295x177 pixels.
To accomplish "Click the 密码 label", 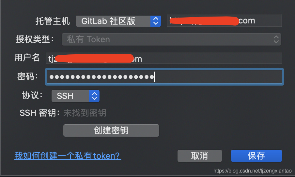I will (28, 76).
